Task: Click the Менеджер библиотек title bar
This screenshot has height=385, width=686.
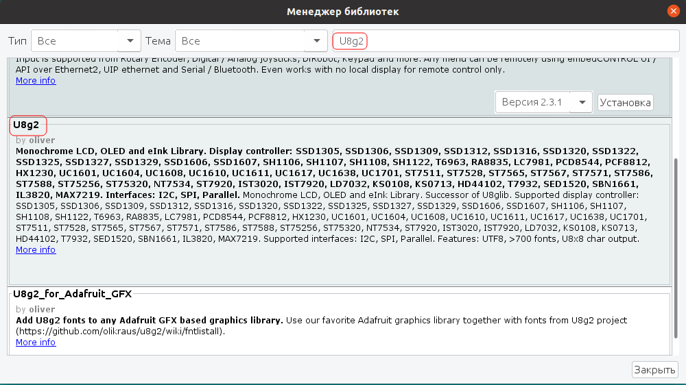Action: pos(342,12)
